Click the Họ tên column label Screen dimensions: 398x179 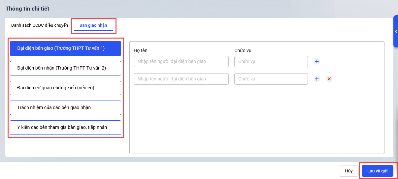tap(141, 50)
